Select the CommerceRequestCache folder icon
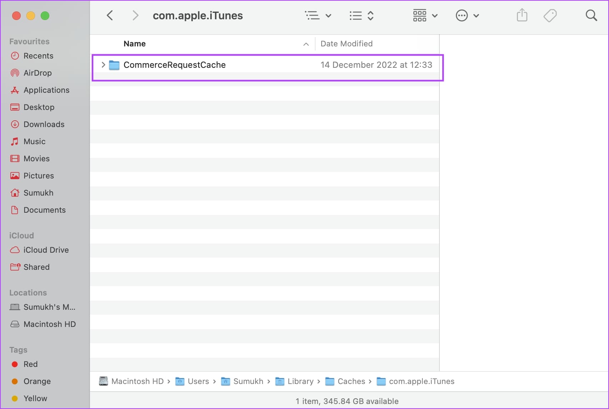Image resolution: width=609 pixels, height=409 pixels. pos(114,65)
